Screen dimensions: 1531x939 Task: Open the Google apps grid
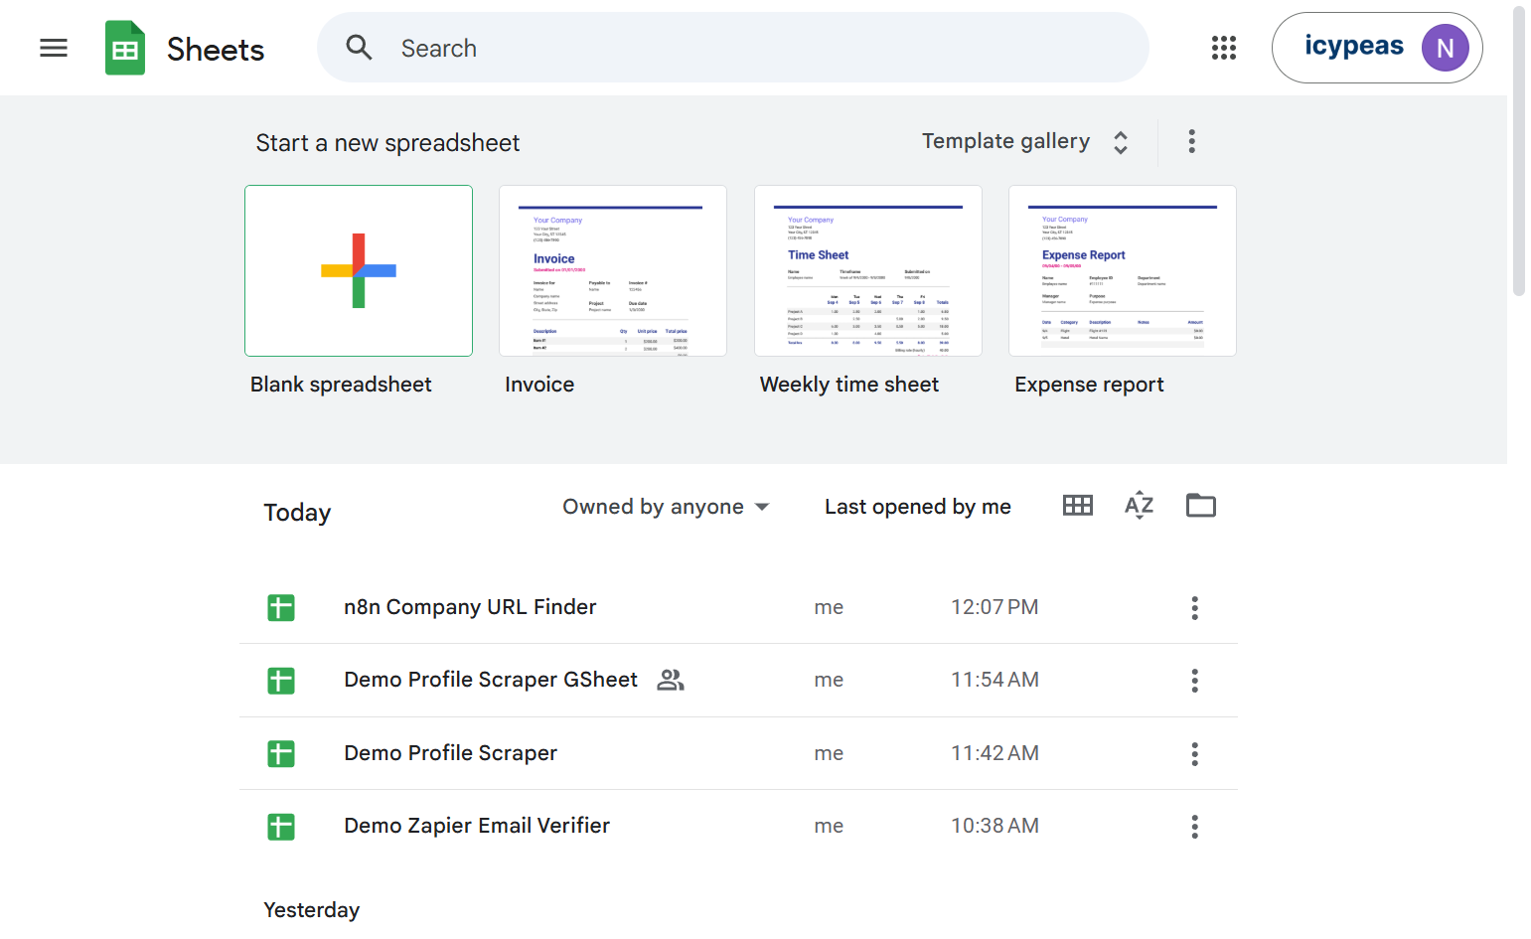click(x=1224, y=48)
